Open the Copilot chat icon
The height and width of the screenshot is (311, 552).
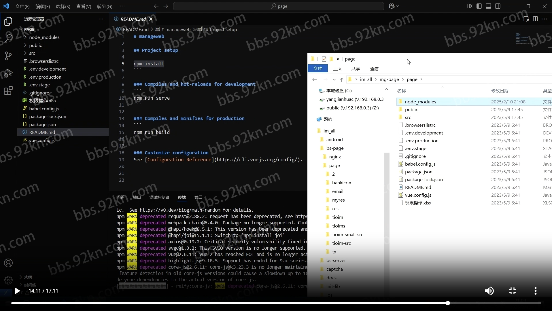[x=392, y=6]
